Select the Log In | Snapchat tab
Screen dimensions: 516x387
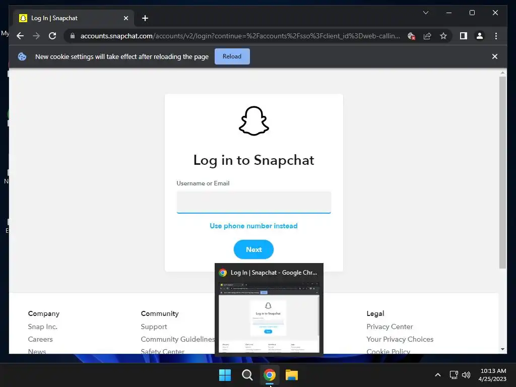click(x=74, y=18)
